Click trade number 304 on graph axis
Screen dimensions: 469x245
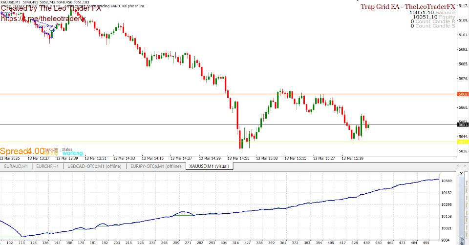[224, 243]
